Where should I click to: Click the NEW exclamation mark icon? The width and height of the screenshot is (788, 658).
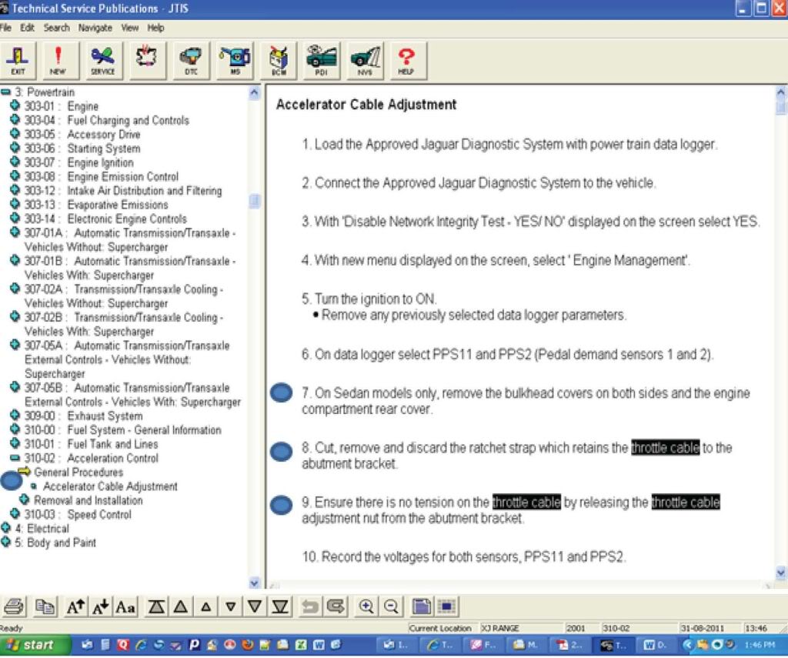click(58, 60)
